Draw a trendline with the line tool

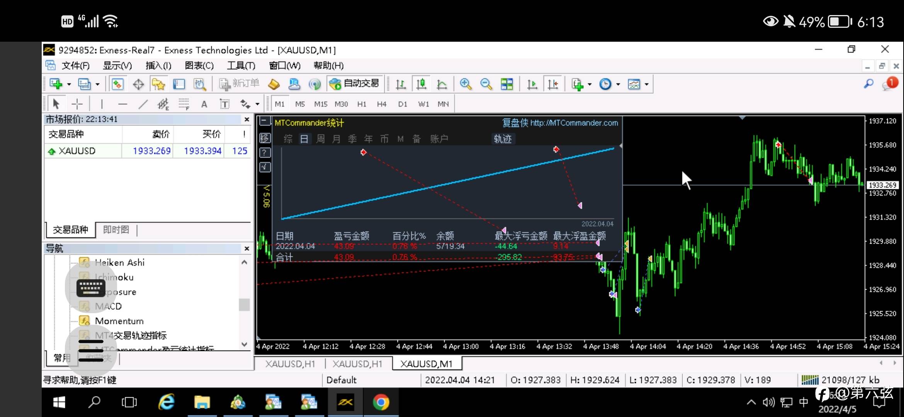[143, 104]
